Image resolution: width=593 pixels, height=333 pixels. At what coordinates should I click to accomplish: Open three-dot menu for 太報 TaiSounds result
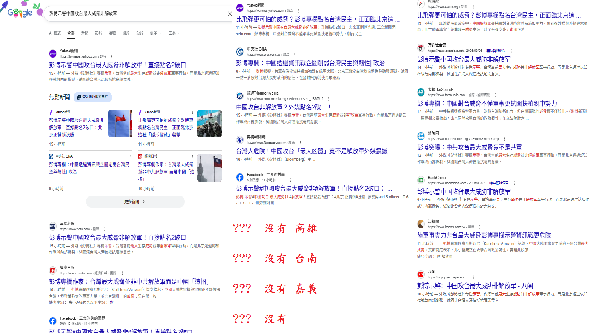click(495, 95)
